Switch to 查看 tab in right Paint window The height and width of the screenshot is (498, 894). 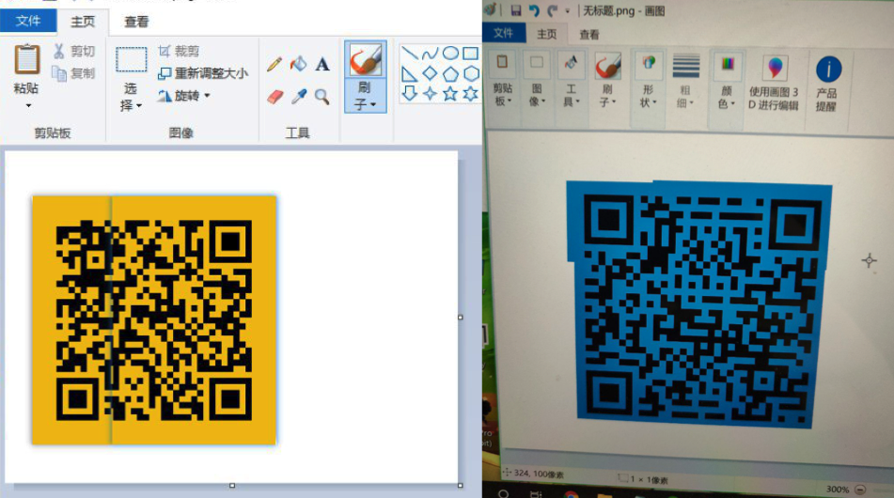click(589, 35)
